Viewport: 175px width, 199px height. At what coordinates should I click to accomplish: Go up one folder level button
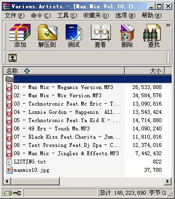13,58
